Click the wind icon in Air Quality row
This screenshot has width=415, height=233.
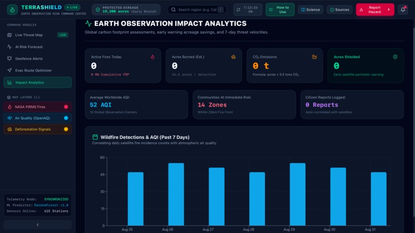tap(10, 118)
